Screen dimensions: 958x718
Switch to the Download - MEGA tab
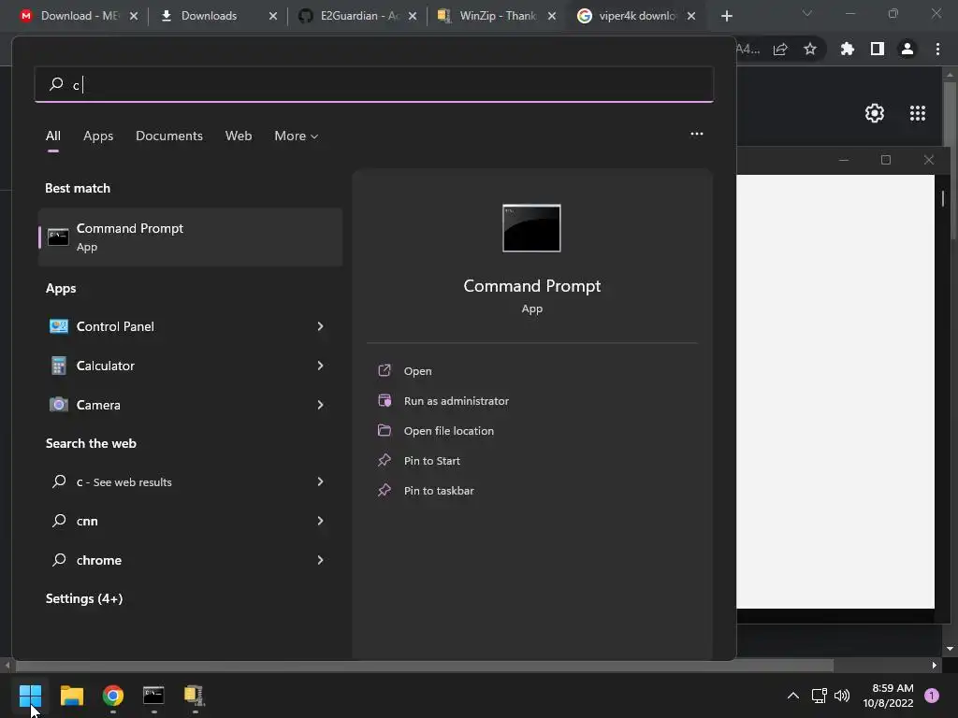[x=77, y=16]
